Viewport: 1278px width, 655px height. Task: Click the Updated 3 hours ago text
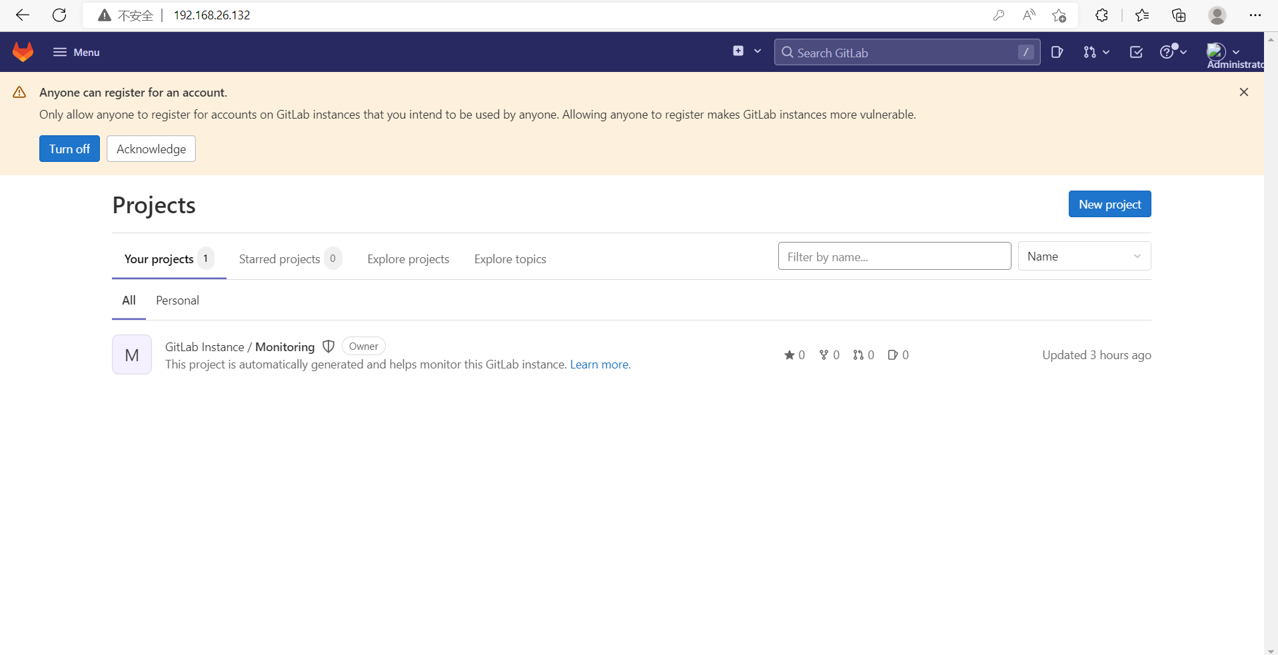(1097, 355)
